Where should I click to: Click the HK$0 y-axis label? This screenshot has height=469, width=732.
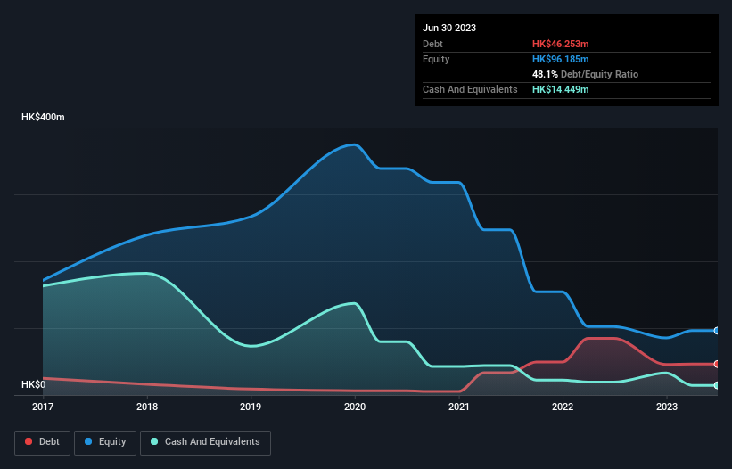[x=34, y=384]
